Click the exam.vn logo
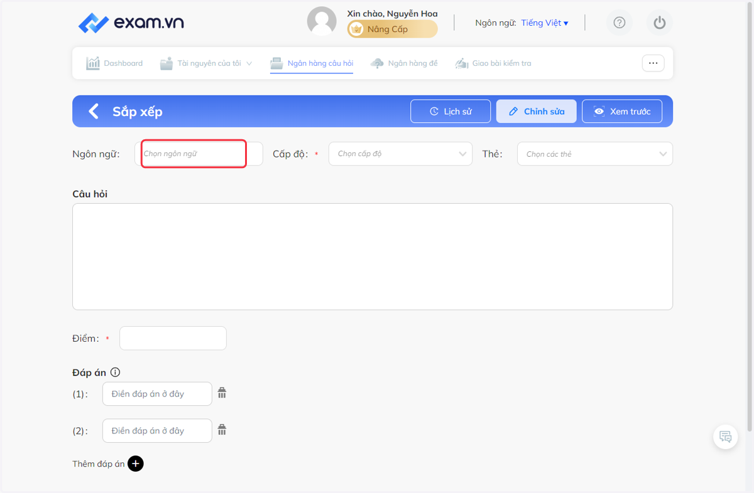The image size is (754, 493). (x=131, y=23)
